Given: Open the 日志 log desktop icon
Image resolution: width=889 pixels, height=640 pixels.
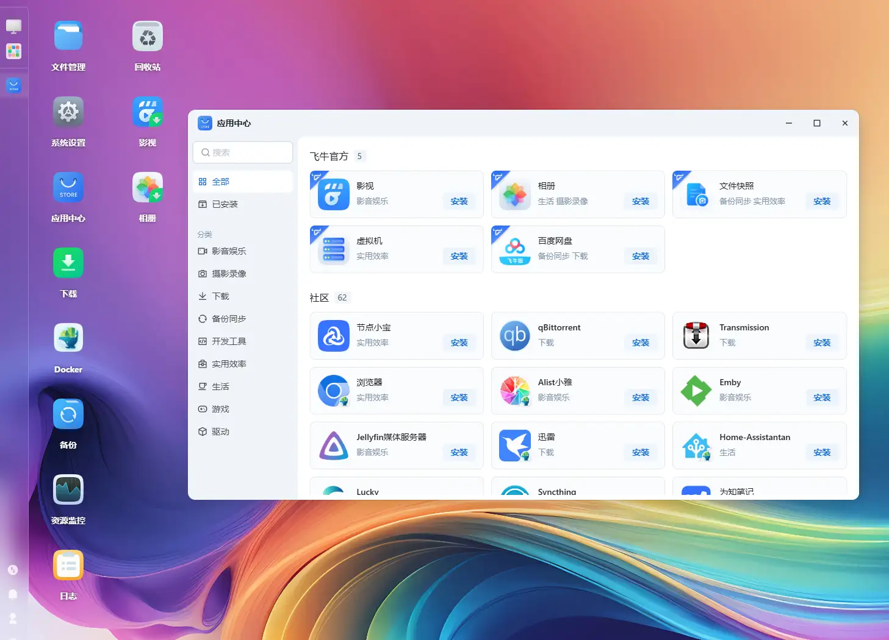Looking at the screenshot, I should coord(68,566).
